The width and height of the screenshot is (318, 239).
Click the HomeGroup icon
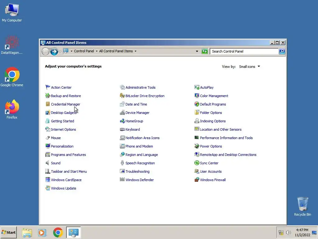coord(122,121)
